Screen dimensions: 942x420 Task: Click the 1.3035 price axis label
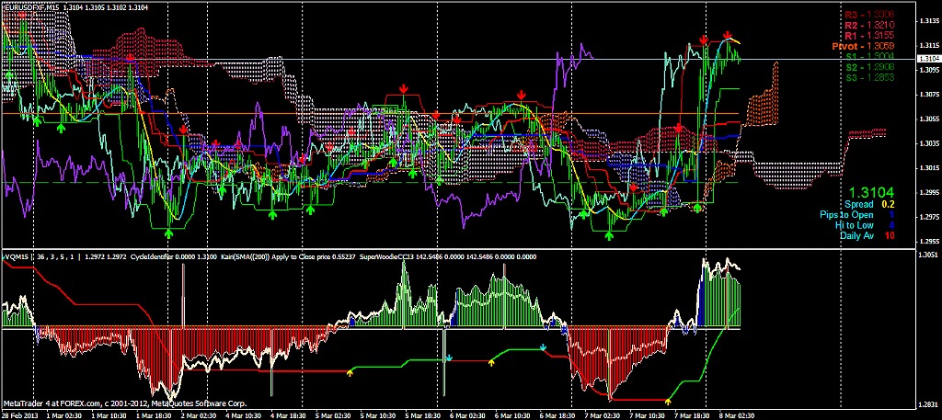pyautogui.click(x=929, y=143)
